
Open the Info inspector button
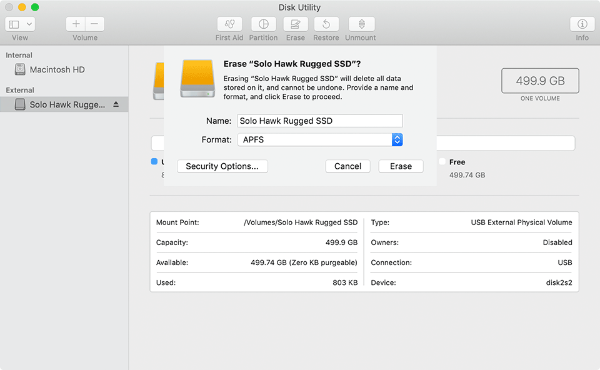coord(582,24)
